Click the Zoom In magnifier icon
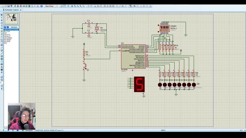The width and height of the screenshot is (246, 138). pos(75,6)
